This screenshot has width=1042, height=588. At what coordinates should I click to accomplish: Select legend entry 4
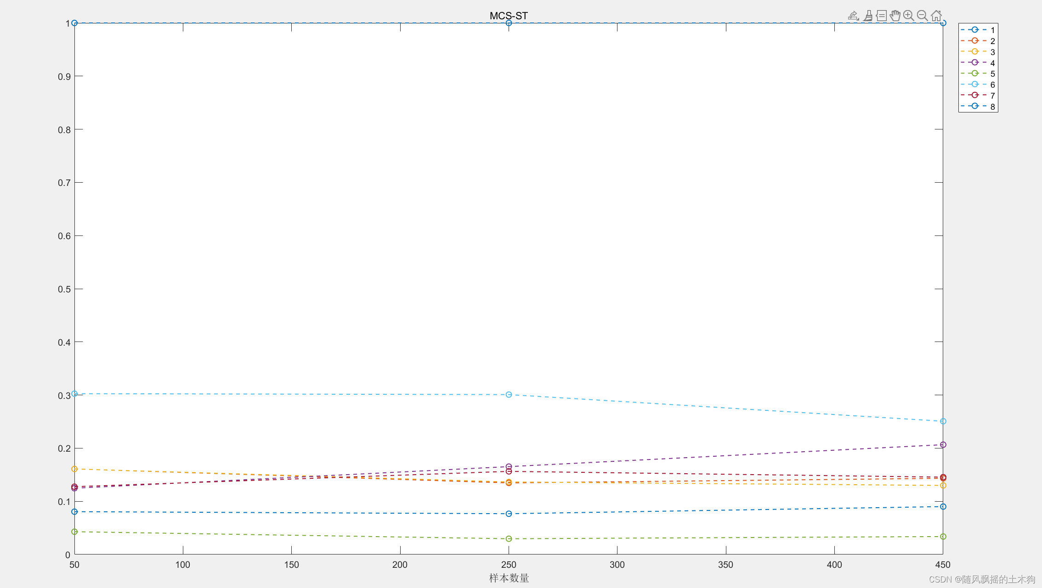(978, 63)
